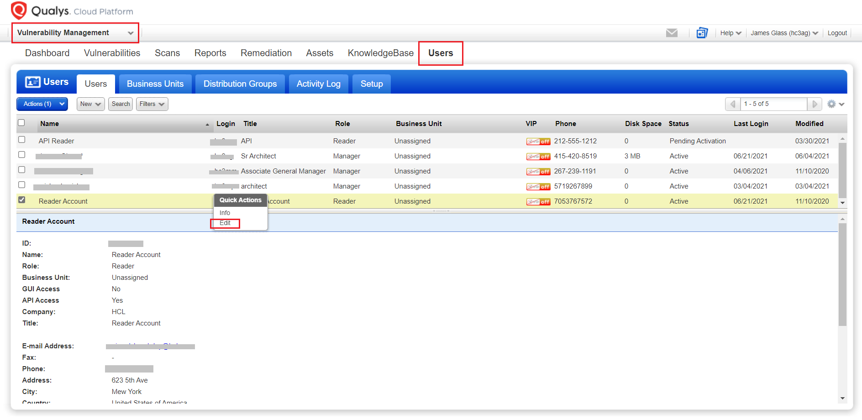The width and height of the screenshot is (862, 420).
Task: Check the API Reader row checkbox
Action: [x=21, y=140]
